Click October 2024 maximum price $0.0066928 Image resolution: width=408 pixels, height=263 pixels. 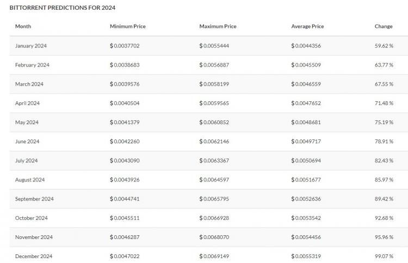(214, 218)
